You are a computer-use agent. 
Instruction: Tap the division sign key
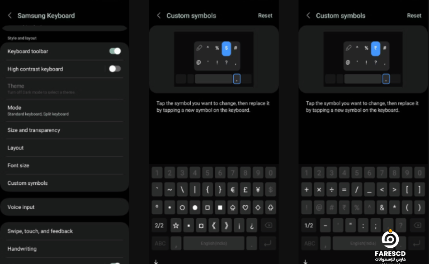pyautogui.click(x=332, y=189)
